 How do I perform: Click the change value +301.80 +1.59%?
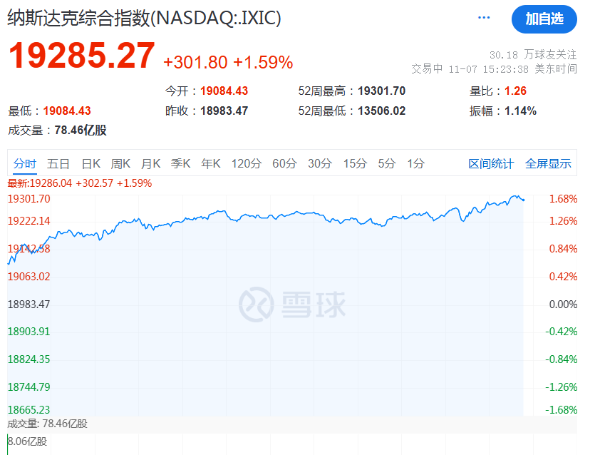coord(228,63)
